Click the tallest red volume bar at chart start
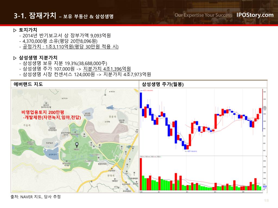This screenshot has width=278, height=208. tap(141, 174)
